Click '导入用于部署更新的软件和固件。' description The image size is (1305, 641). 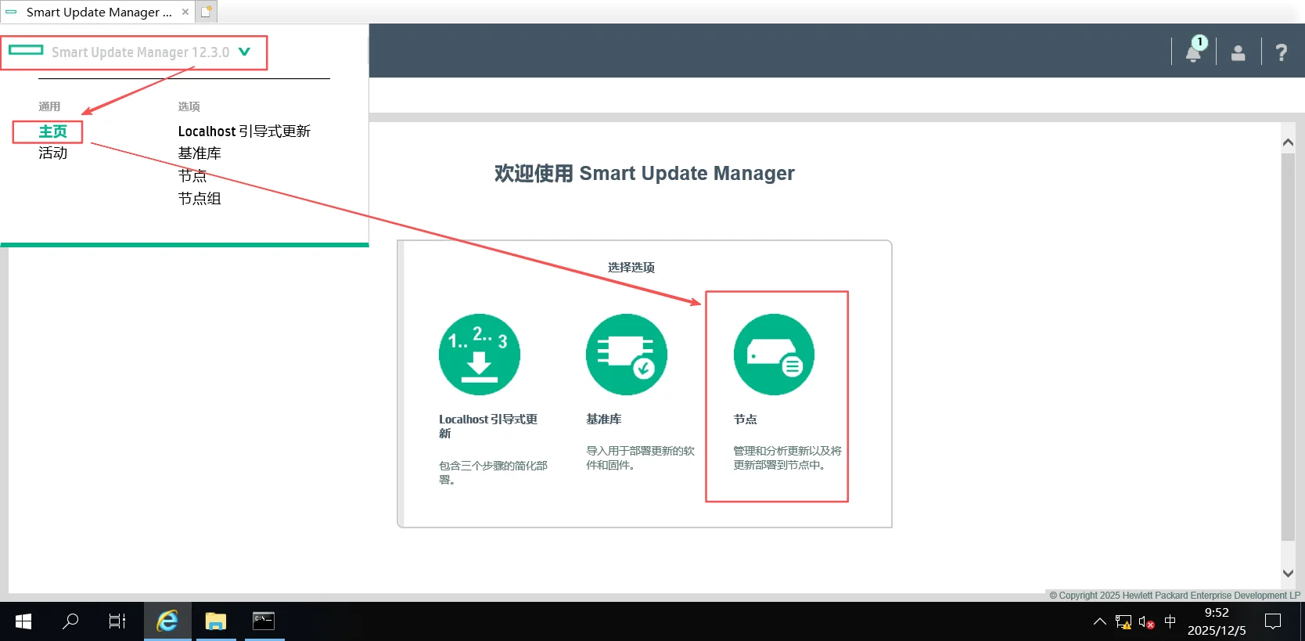coord(640,458)
